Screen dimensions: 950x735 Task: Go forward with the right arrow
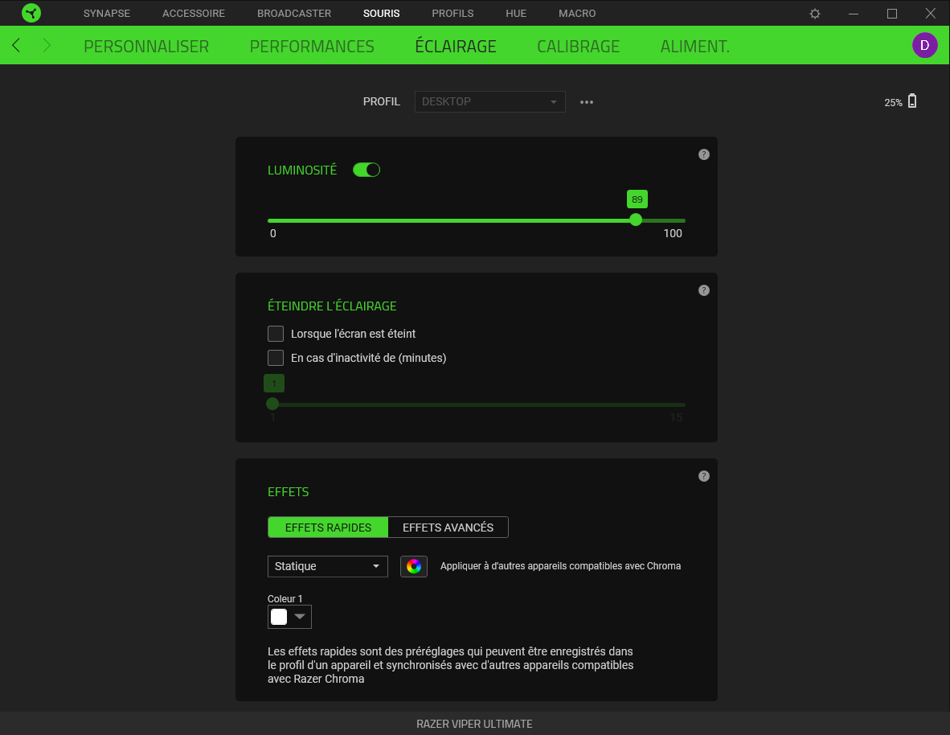(47, 45)
